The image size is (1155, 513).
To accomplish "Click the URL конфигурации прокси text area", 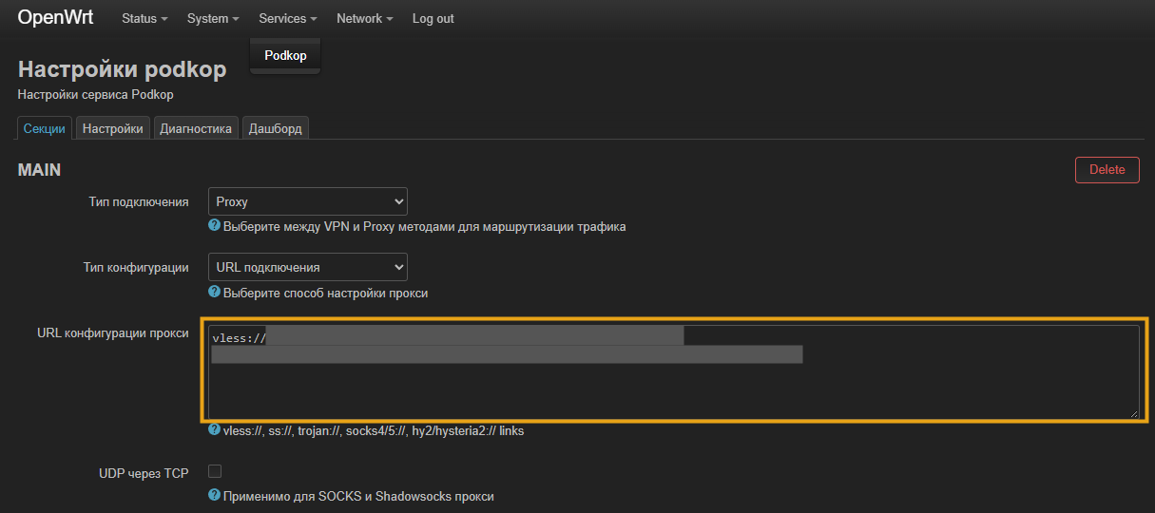I will [673, 370].
